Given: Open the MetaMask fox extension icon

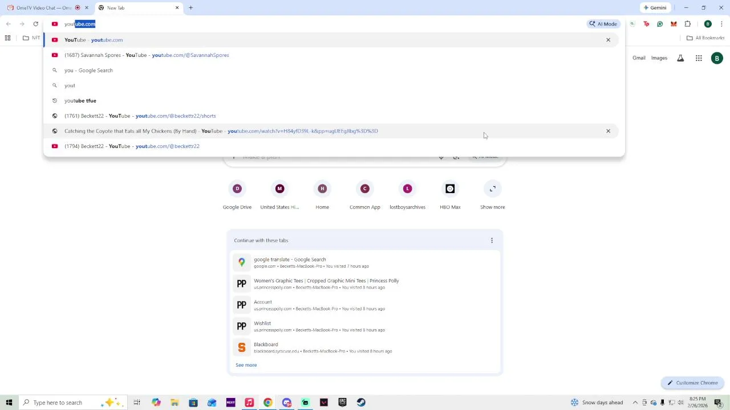Looking at the screenshot, I should tap(674, 24).
